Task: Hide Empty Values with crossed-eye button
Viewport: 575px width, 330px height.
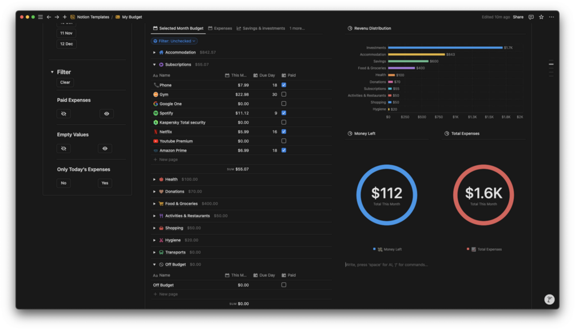Action: click(64, 149)
